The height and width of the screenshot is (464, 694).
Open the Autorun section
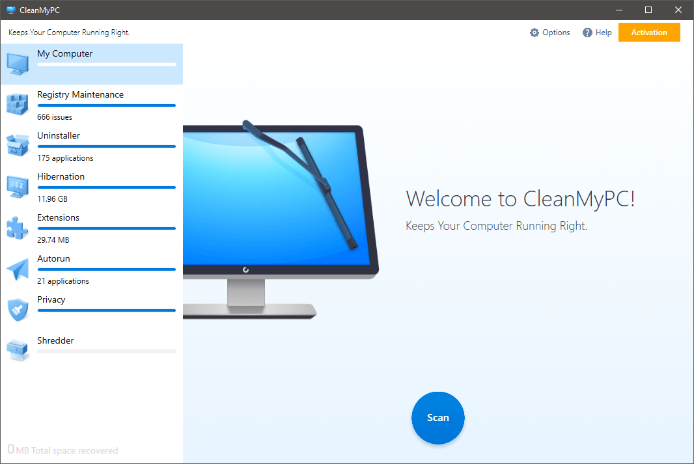point(92,269)
